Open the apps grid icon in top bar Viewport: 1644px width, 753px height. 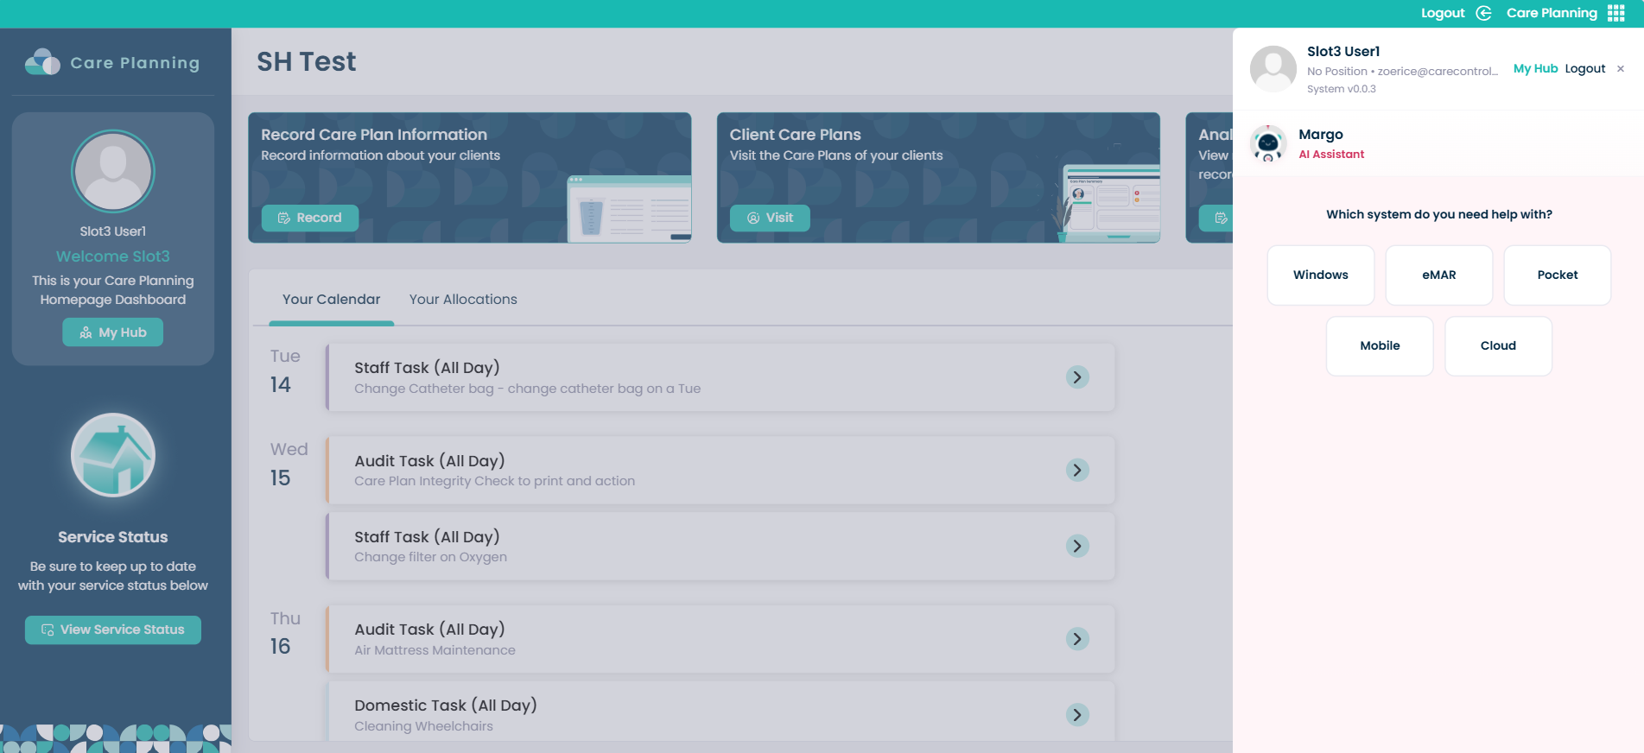point(1615,13)
